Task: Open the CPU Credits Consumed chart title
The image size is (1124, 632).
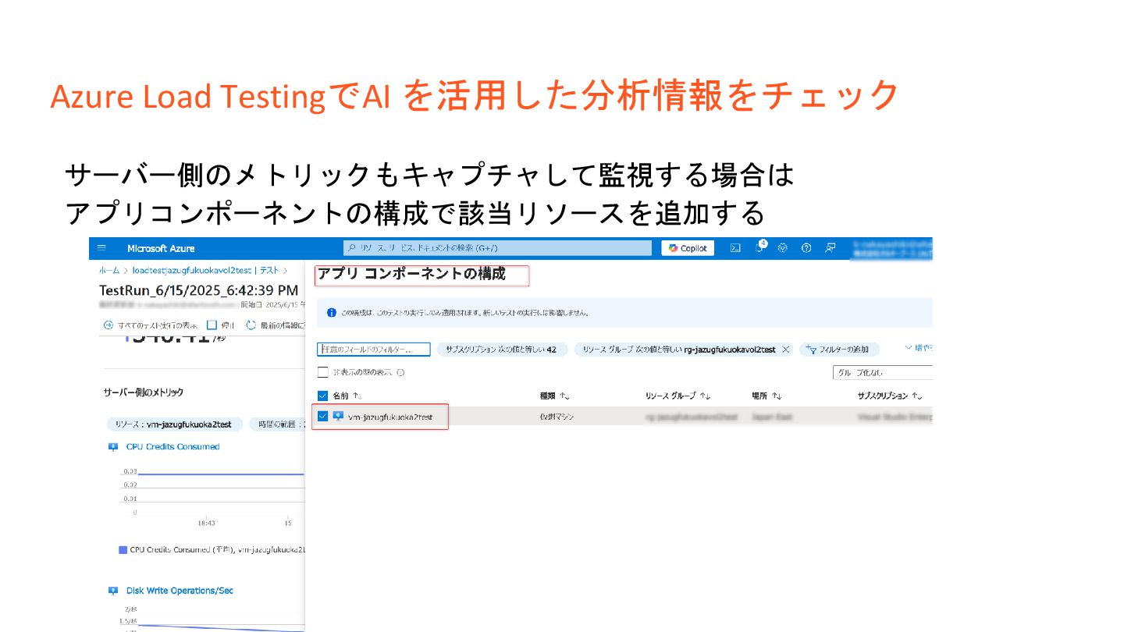Action: (x=173, y=447)
